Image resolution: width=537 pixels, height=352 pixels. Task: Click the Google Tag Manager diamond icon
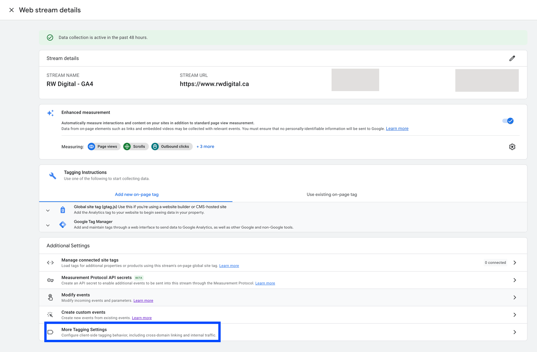63,224
